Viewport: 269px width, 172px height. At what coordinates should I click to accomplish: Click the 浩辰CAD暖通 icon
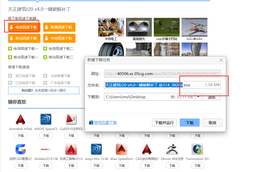click(21, 149)
